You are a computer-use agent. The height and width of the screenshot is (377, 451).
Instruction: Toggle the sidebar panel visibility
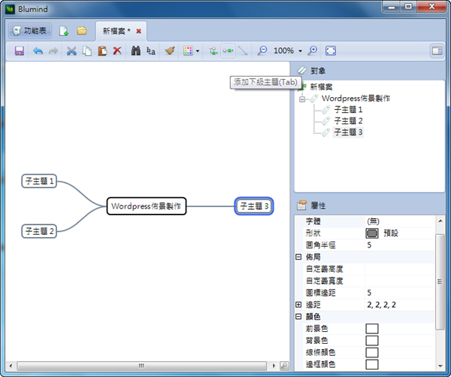point(437,51)
